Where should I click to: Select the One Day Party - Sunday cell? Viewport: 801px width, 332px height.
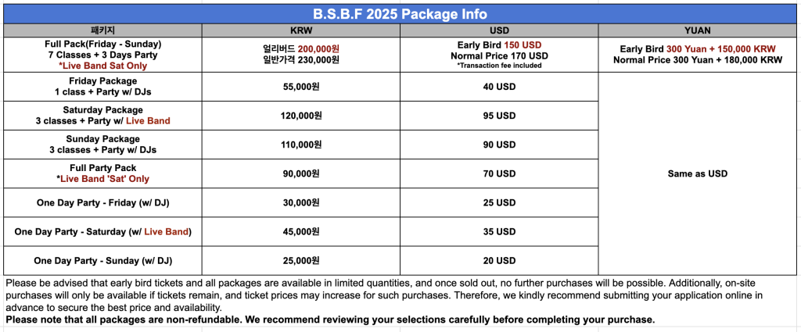tap(102, 261)
